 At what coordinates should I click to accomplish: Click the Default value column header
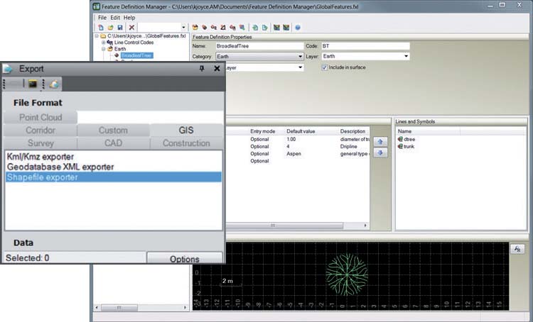[x=301, y=131]
